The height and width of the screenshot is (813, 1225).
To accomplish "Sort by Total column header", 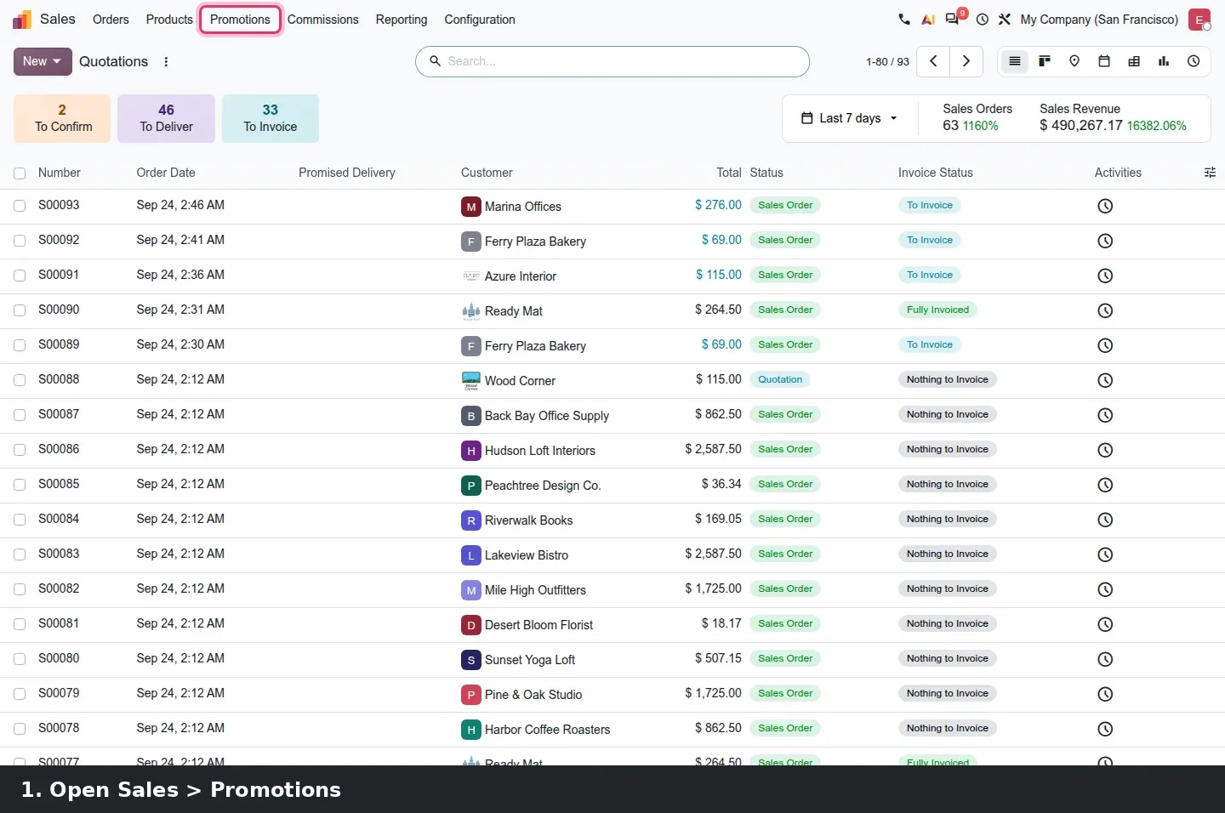I will coord(728,173).
